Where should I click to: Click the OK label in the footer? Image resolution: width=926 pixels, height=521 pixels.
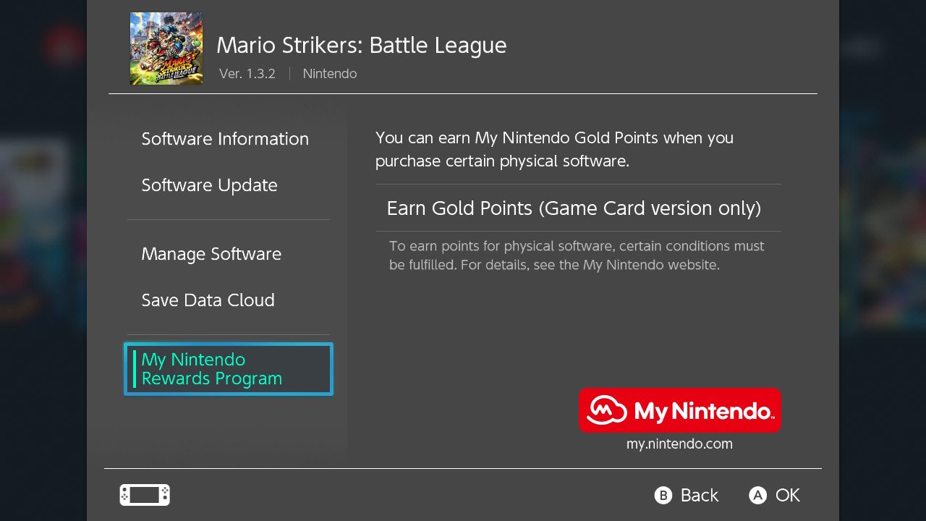(788, 495)
